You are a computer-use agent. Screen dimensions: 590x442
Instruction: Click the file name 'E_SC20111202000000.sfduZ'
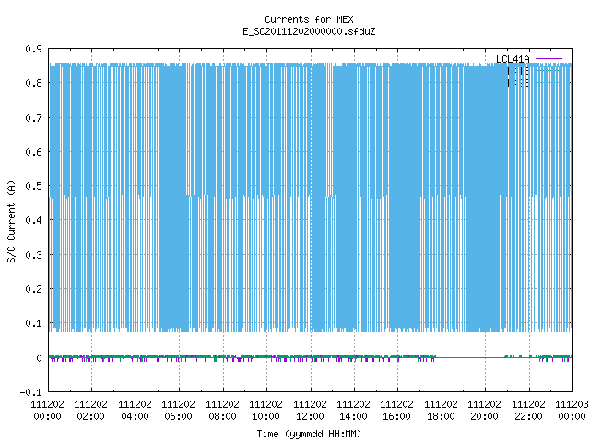(309, 31)
